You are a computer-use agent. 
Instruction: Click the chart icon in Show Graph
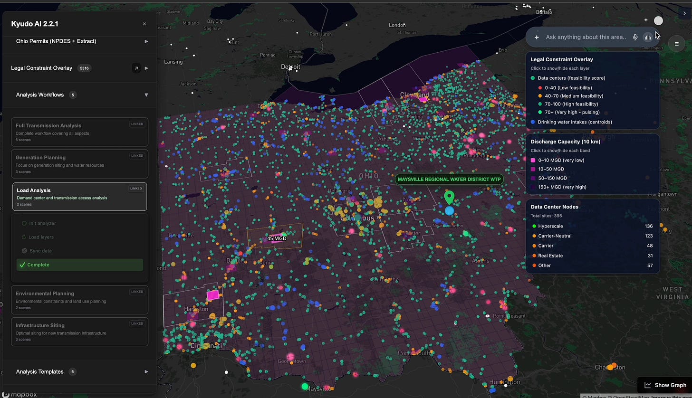(647, 385)
